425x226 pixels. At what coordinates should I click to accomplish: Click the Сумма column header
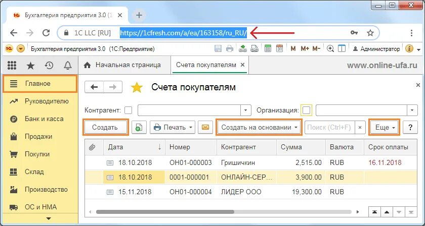coord(301,147)
